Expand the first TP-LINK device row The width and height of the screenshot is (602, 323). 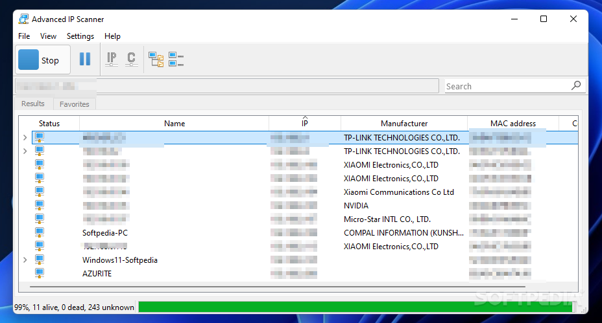tap(25, 138)
